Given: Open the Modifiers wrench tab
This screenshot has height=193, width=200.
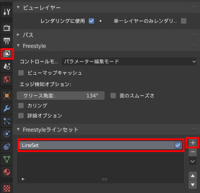Looking at the screenshot, I should tap(7, 108).
